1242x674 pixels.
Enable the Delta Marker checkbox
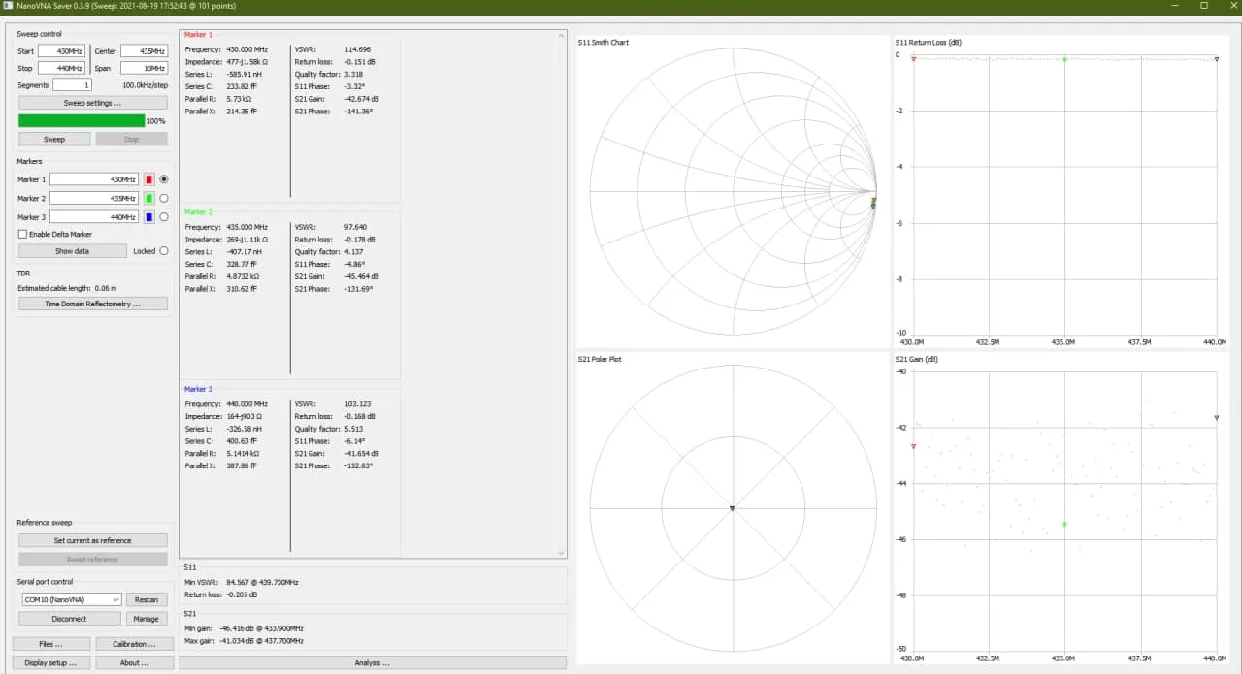(x=23, y=234)
